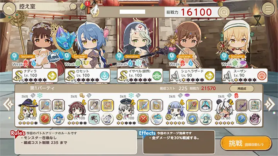
Task: Click the blue cane skill icon
Action: click(x=241, y=119)
